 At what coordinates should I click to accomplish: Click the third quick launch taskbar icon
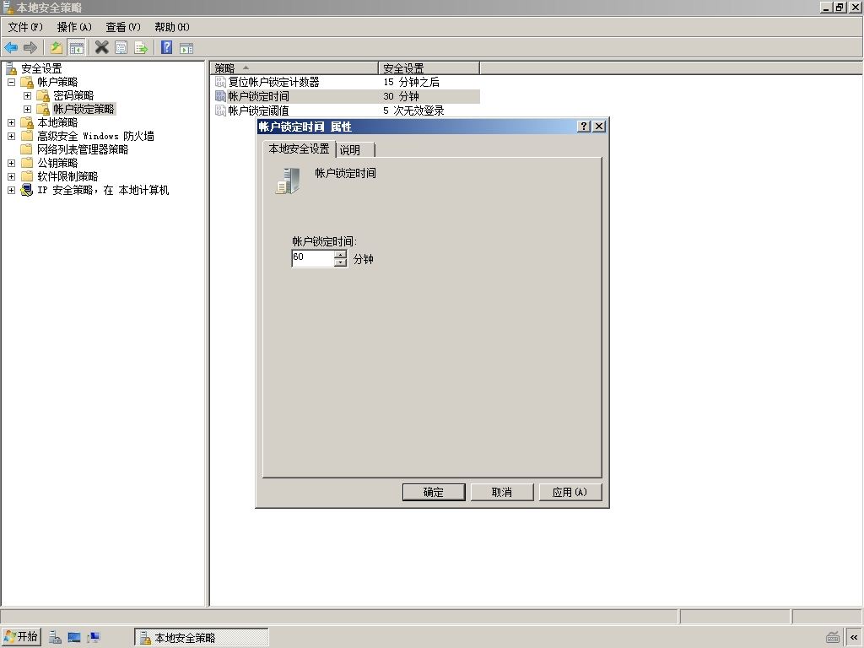tap(94, 638)
